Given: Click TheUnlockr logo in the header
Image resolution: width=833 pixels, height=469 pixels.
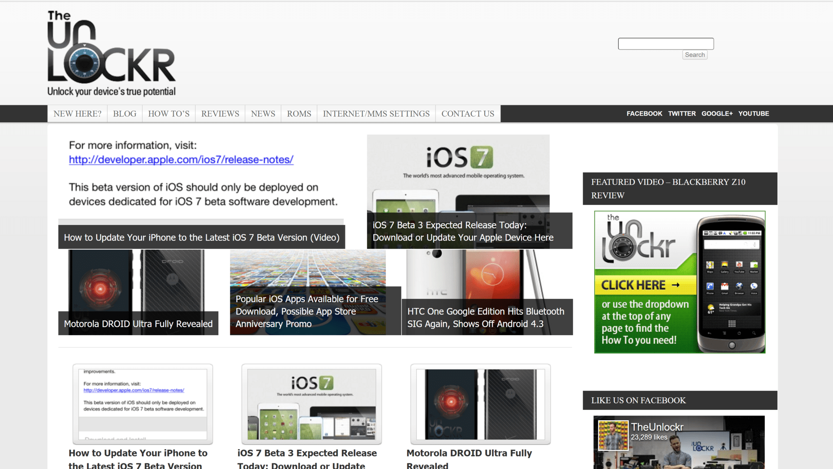Looking at the screenshot, I should pyautogui.click(x=112, y=53).
